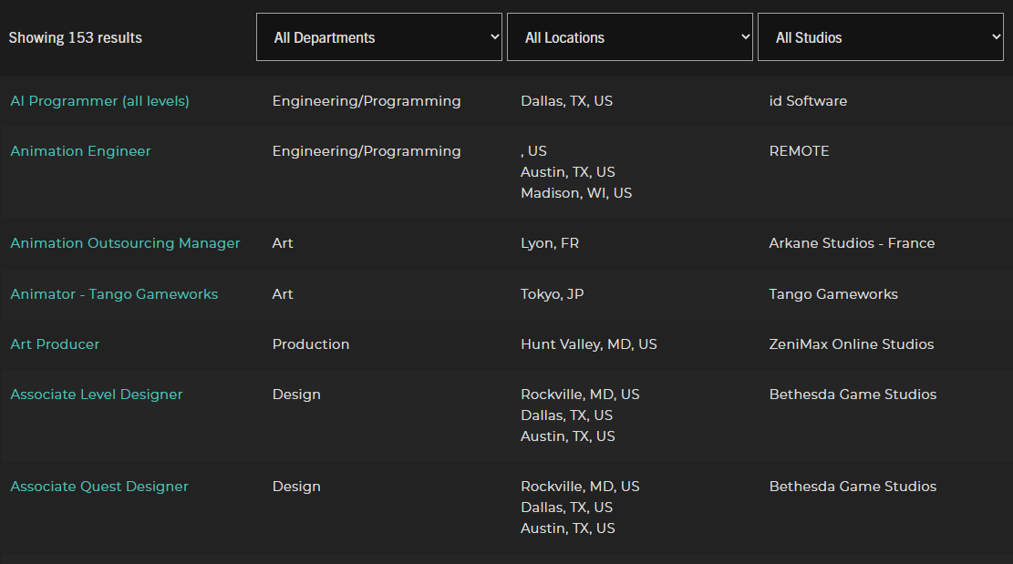Open the Associate Level Designer listing

(x=97, y=395)
